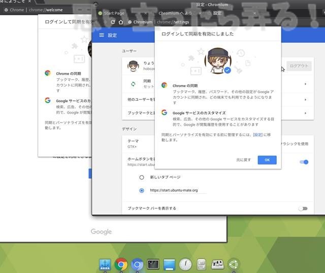325x273 pixels.
Task: Close the ようこそ tab in the back Chrome window
Action: 29,1
